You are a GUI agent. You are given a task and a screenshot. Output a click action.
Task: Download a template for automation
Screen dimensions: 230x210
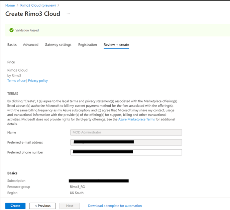tap(115, 206)
